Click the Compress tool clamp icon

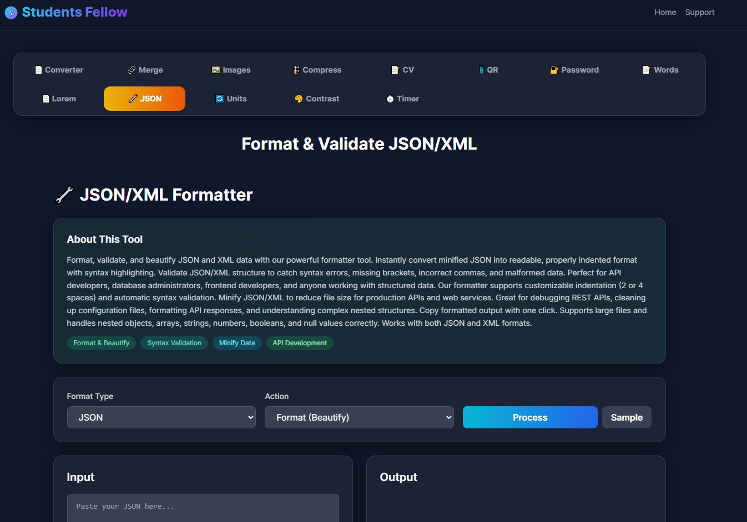click(x=296, y=70)
